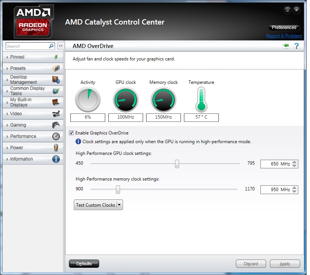Open the Preferences button
The height and width of the screenshot is (275, 310).
284,28
